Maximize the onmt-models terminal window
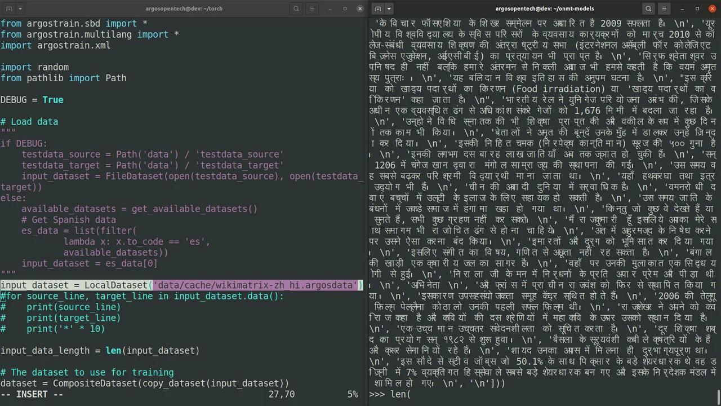Image resolution: width=721 pixels, height=406 pixels. [x=697, y=8]
